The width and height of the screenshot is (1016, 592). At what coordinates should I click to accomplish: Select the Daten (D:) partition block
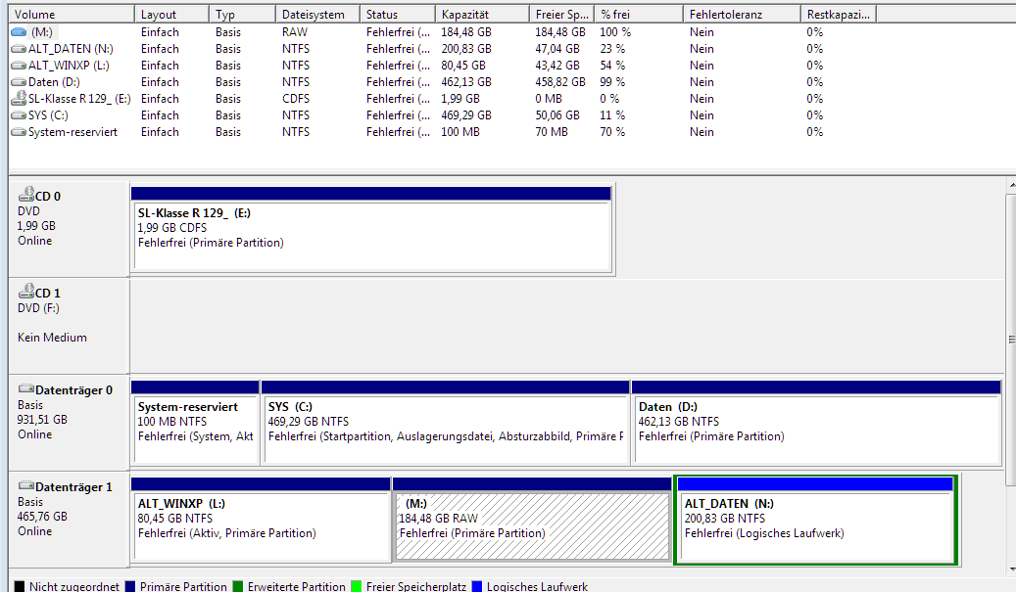(x=816, y=423)
